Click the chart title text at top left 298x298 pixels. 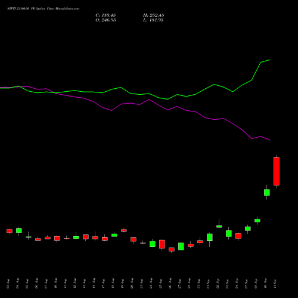(43, 9)
